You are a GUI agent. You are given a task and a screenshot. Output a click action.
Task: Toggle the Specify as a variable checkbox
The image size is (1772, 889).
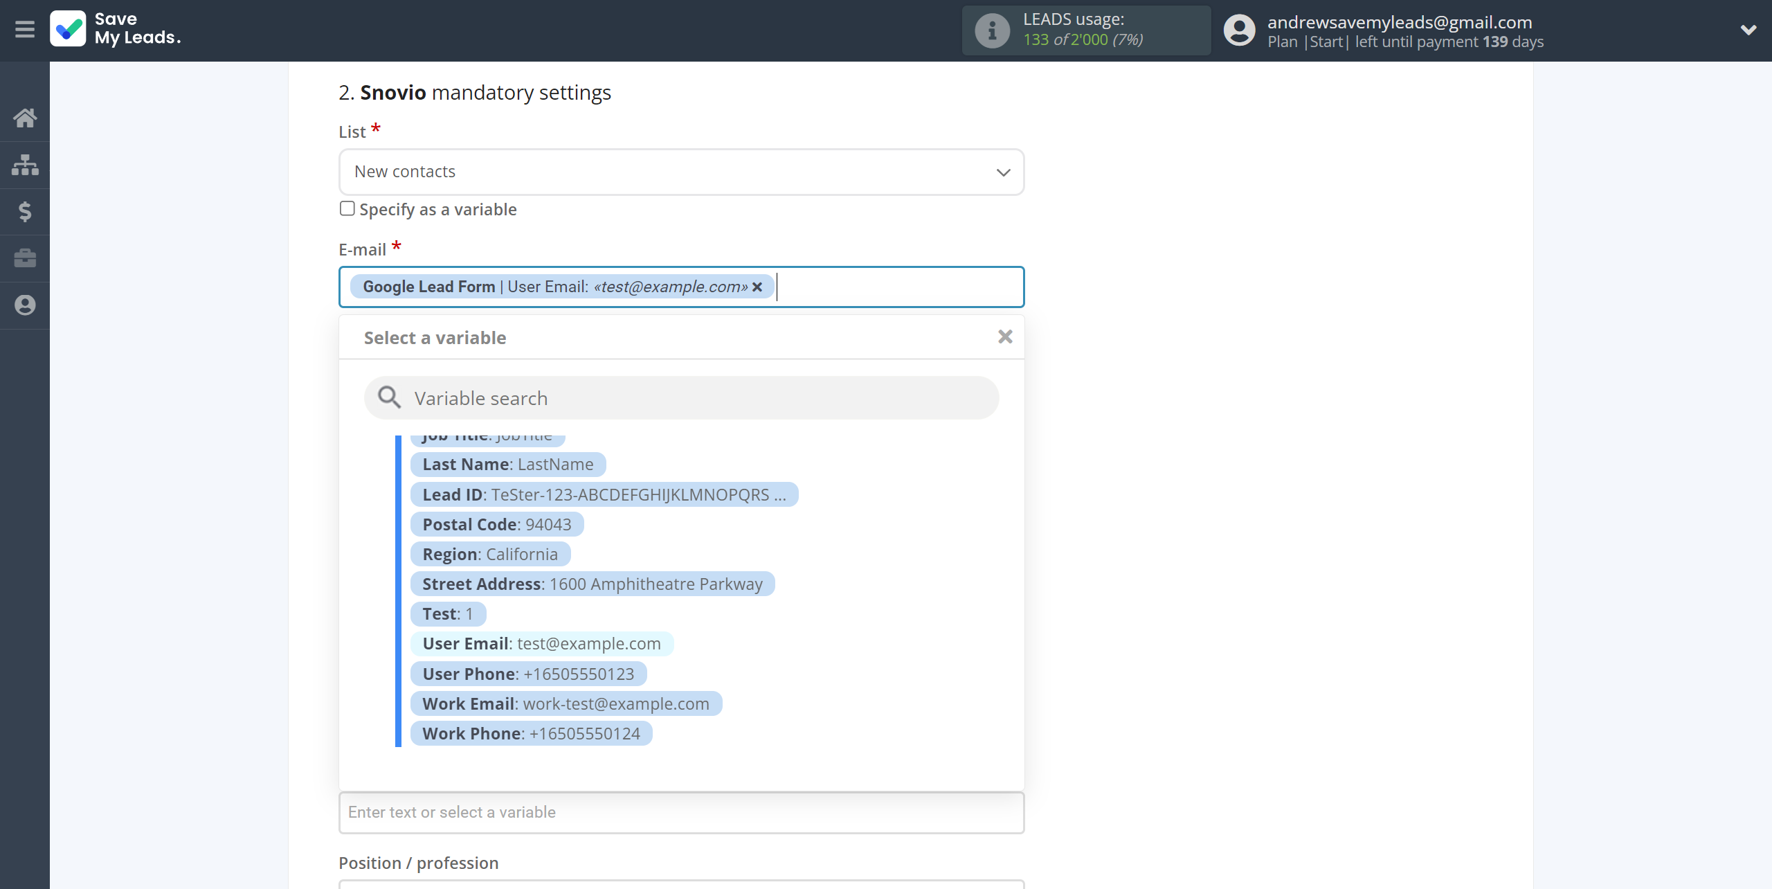[x=347, y=208]
